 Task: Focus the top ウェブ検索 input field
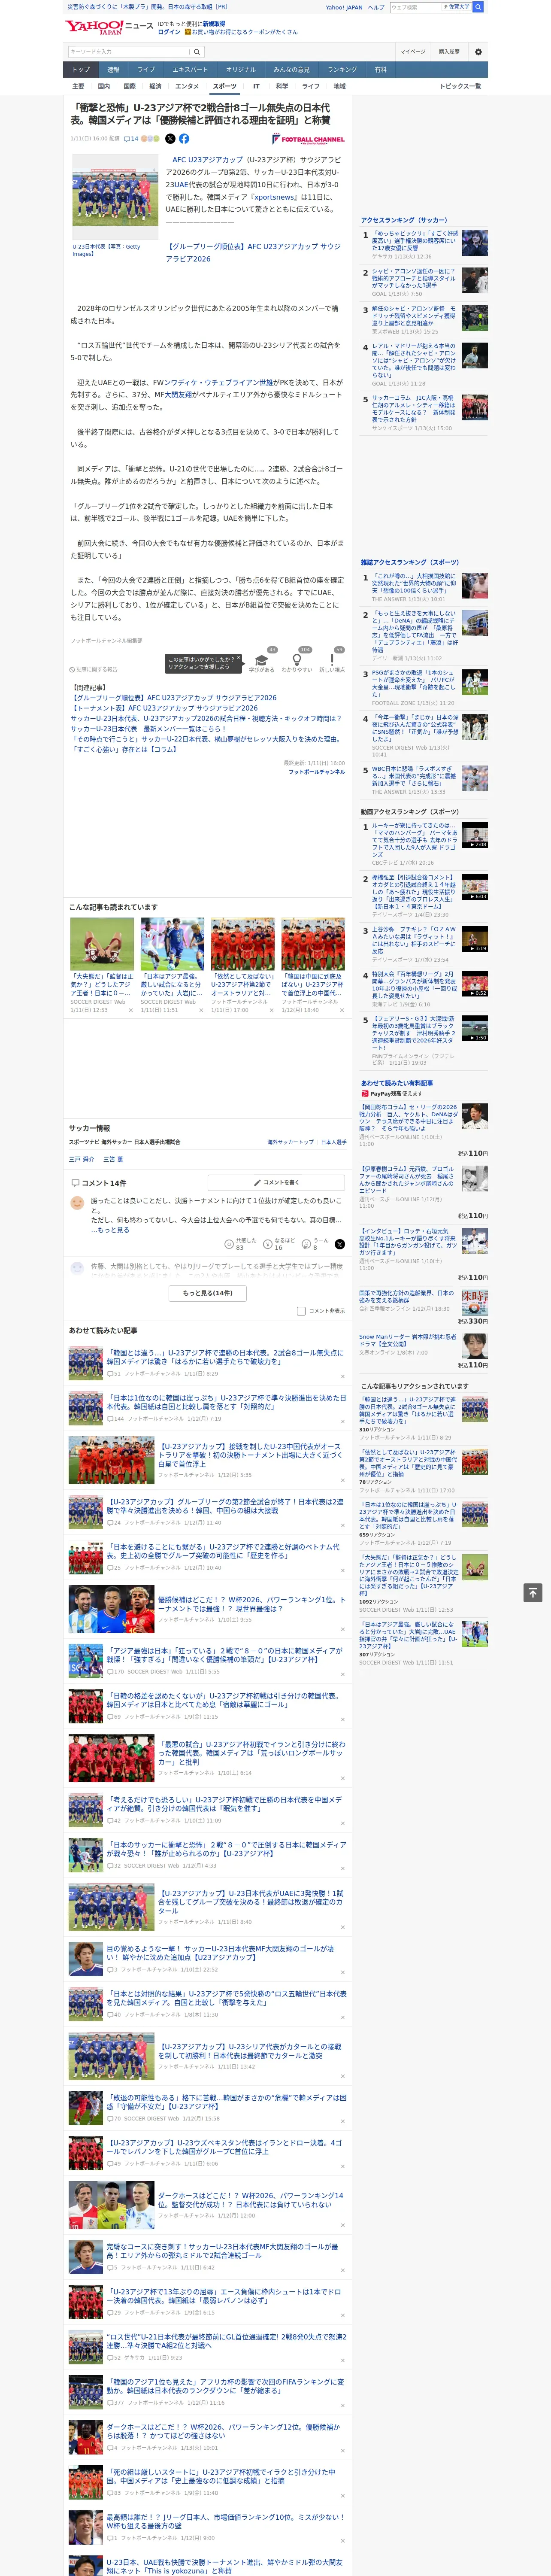(415, 7)
